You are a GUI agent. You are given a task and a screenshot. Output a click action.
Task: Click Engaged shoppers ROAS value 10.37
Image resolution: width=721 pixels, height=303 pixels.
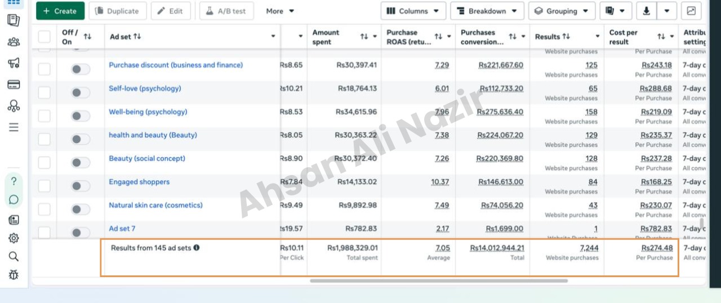point(440,182)
